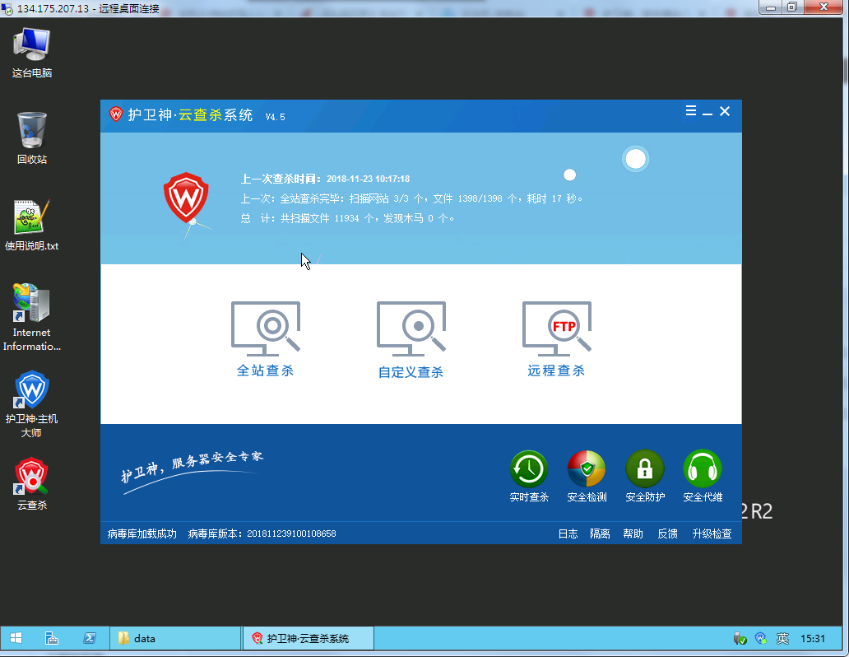Click the large red W shield emblem
The width and height of the screenshot is (849, 657).
click(186, 198)
